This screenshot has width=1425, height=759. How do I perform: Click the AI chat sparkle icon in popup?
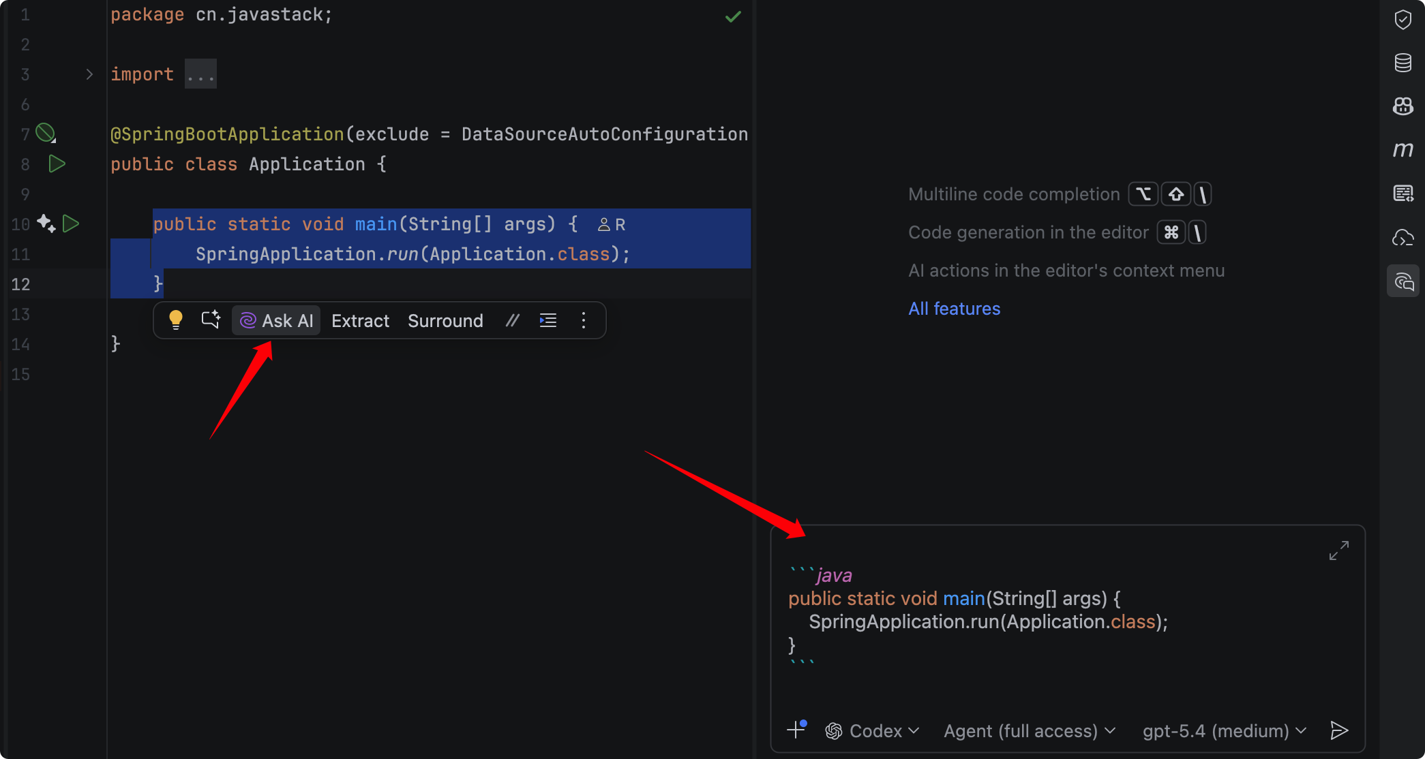point(211,320)
